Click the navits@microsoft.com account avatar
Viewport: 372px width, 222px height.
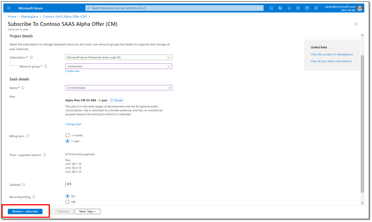click(360, 8)
